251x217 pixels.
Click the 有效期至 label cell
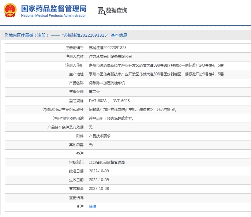tap(46, 189)
